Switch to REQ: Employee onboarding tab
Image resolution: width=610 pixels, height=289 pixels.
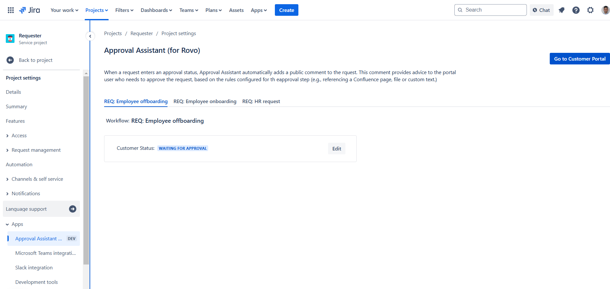pos(205,101)
